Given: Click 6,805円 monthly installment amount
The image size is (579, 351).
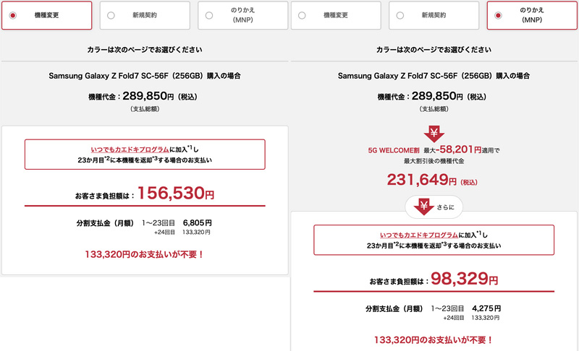Looking at the screenshot, I should click(x=198, y=223).
